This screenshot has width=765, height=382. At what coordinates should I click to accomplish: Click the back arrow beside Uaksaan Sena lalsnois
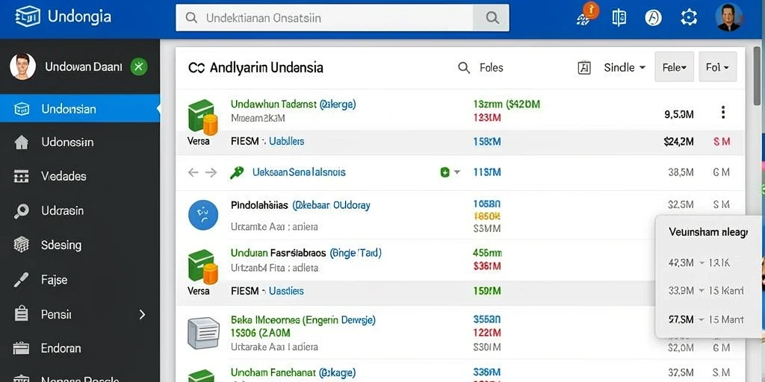[x=193, y=172]
